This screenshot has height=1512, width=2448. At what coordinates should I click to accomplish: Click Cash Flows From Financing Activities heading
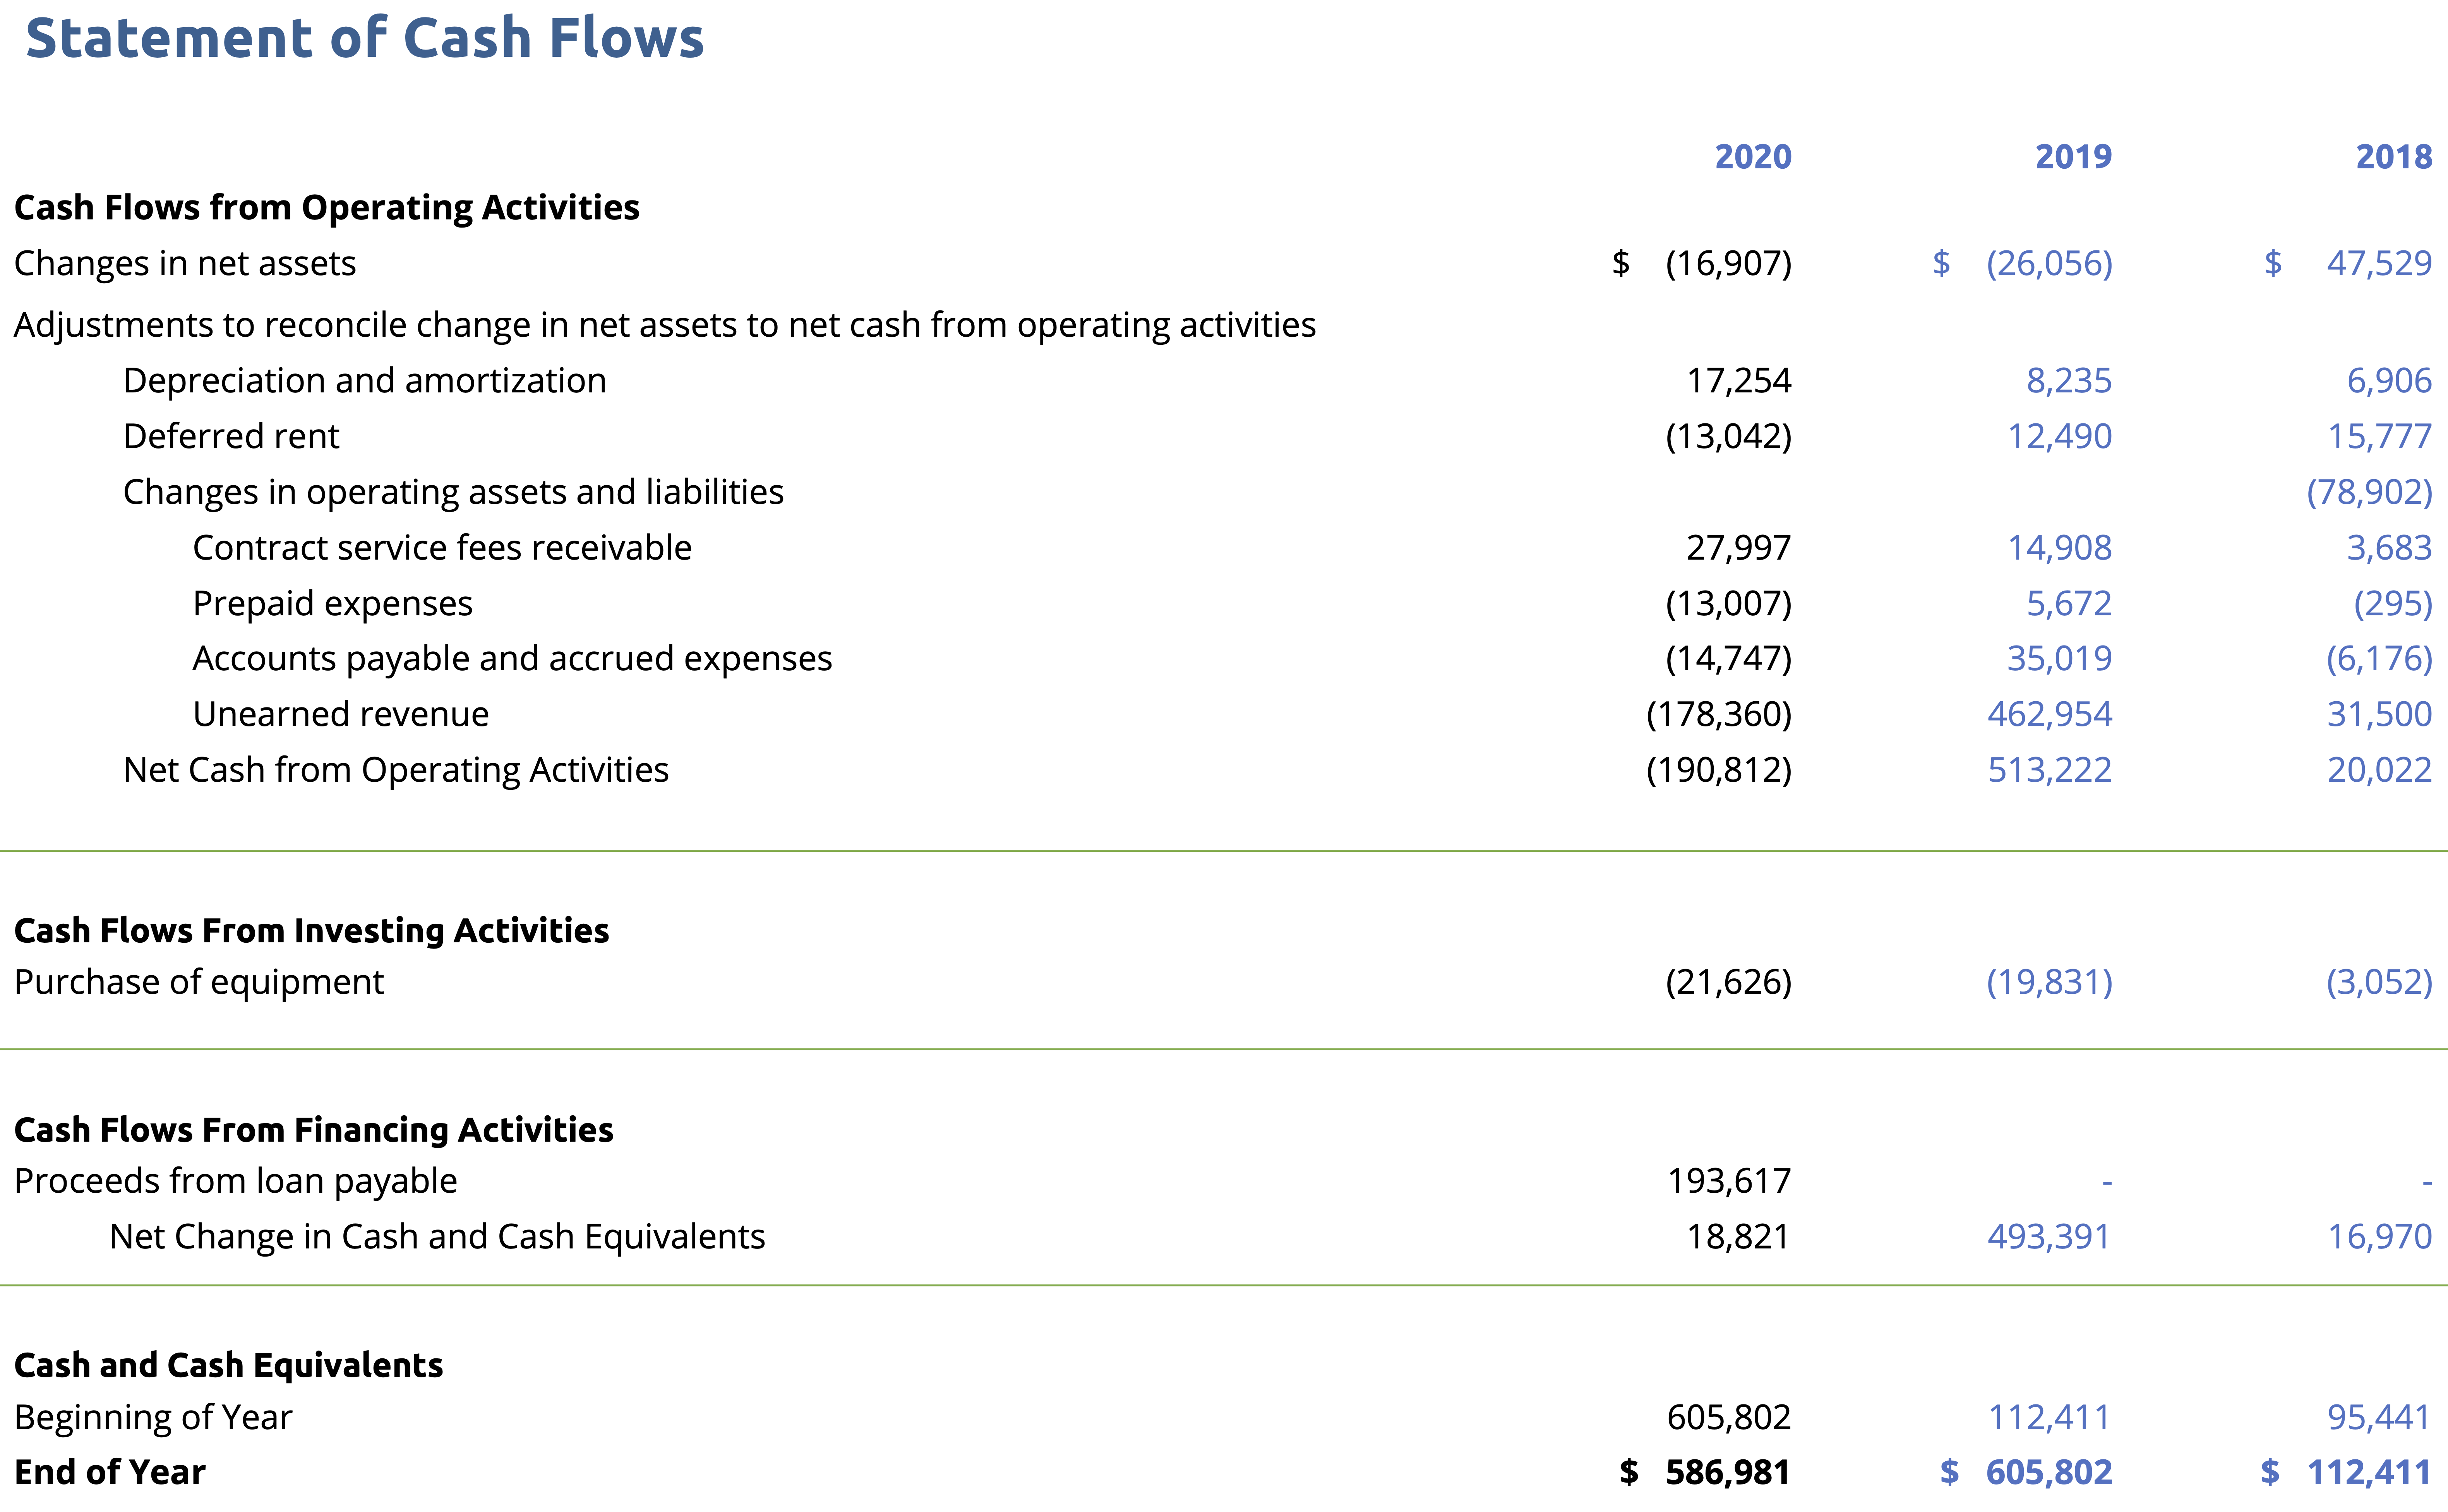(314, 1130)
